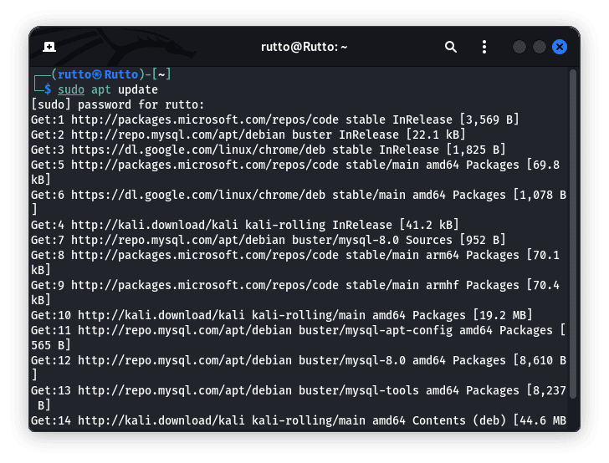The width and height of the screenshot is (609, 463).
Task: Click the window title rutto@Rutto: ~
Action: (304, 47)
